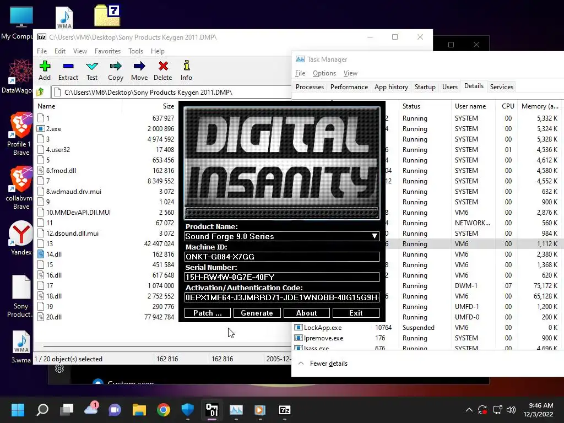Switch to Digital Insanity keygen taskbar icon
The width and height of the screenshot is (564, 423).
coord(212,410)
